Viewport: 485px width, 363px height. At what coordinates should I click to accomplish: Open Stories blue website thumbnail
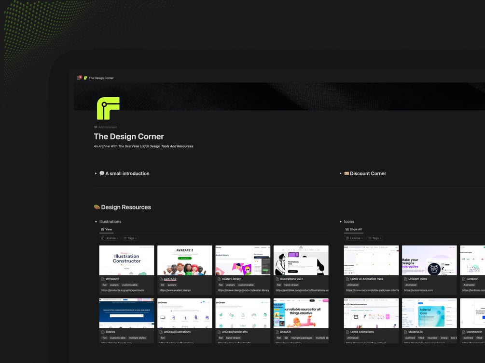(126, 313)
